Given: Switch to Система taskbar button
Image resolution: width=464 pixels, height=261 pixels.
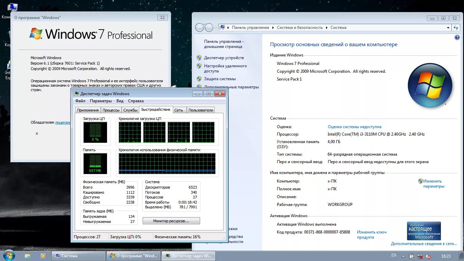Looking at the screenshot, I should tap(78, 256).
